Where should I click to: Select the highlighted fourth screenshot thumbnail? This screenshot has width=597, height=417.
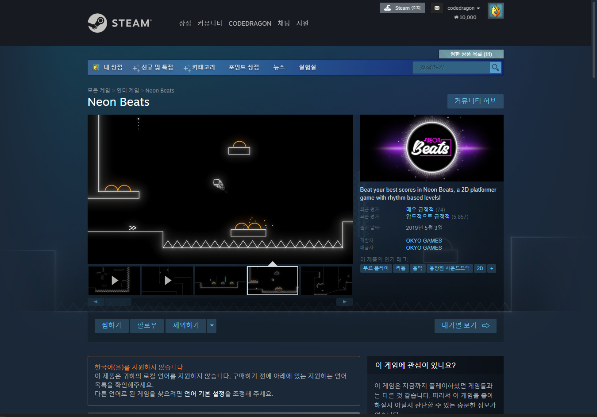pos(273,281)
